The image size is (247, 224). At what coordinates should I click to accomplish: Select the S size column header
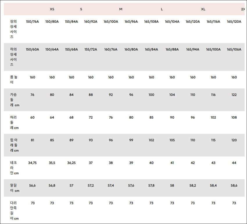[x=81, y=9]
